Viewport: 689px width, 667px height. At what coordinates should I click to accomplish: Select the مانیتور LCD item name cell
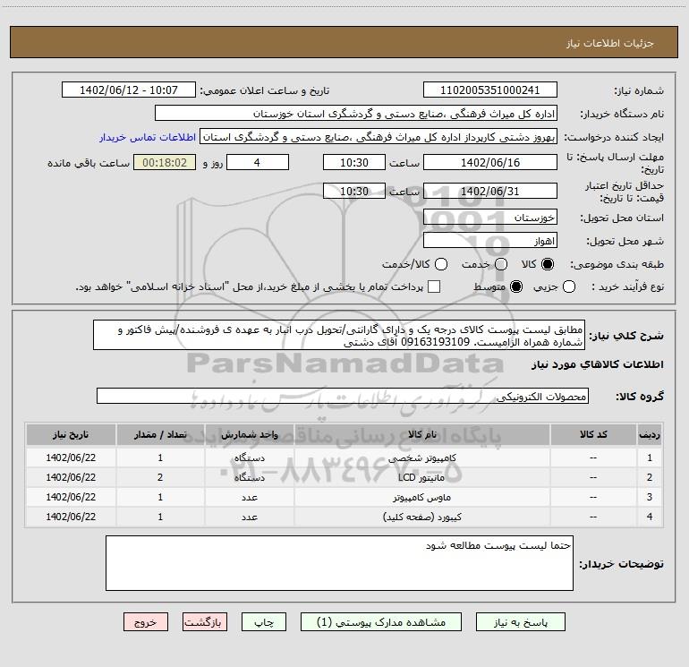(x=421, y=477)
